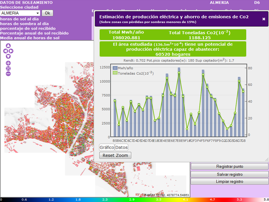Pan the map down with the arrow

(8, 56)
